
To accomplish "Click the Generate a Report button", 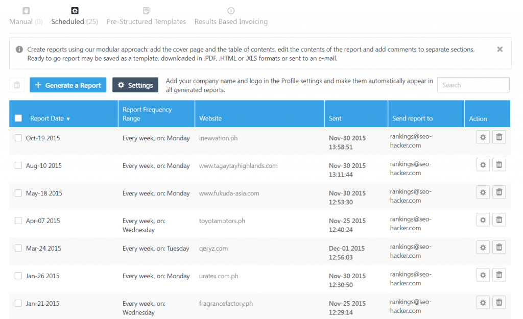I will [x=68, y=85].
